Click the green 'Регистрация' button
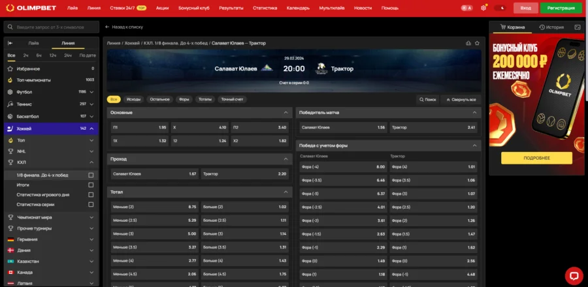Image resolution: width=588 pixels, height=287 pixels. point(561,8)
